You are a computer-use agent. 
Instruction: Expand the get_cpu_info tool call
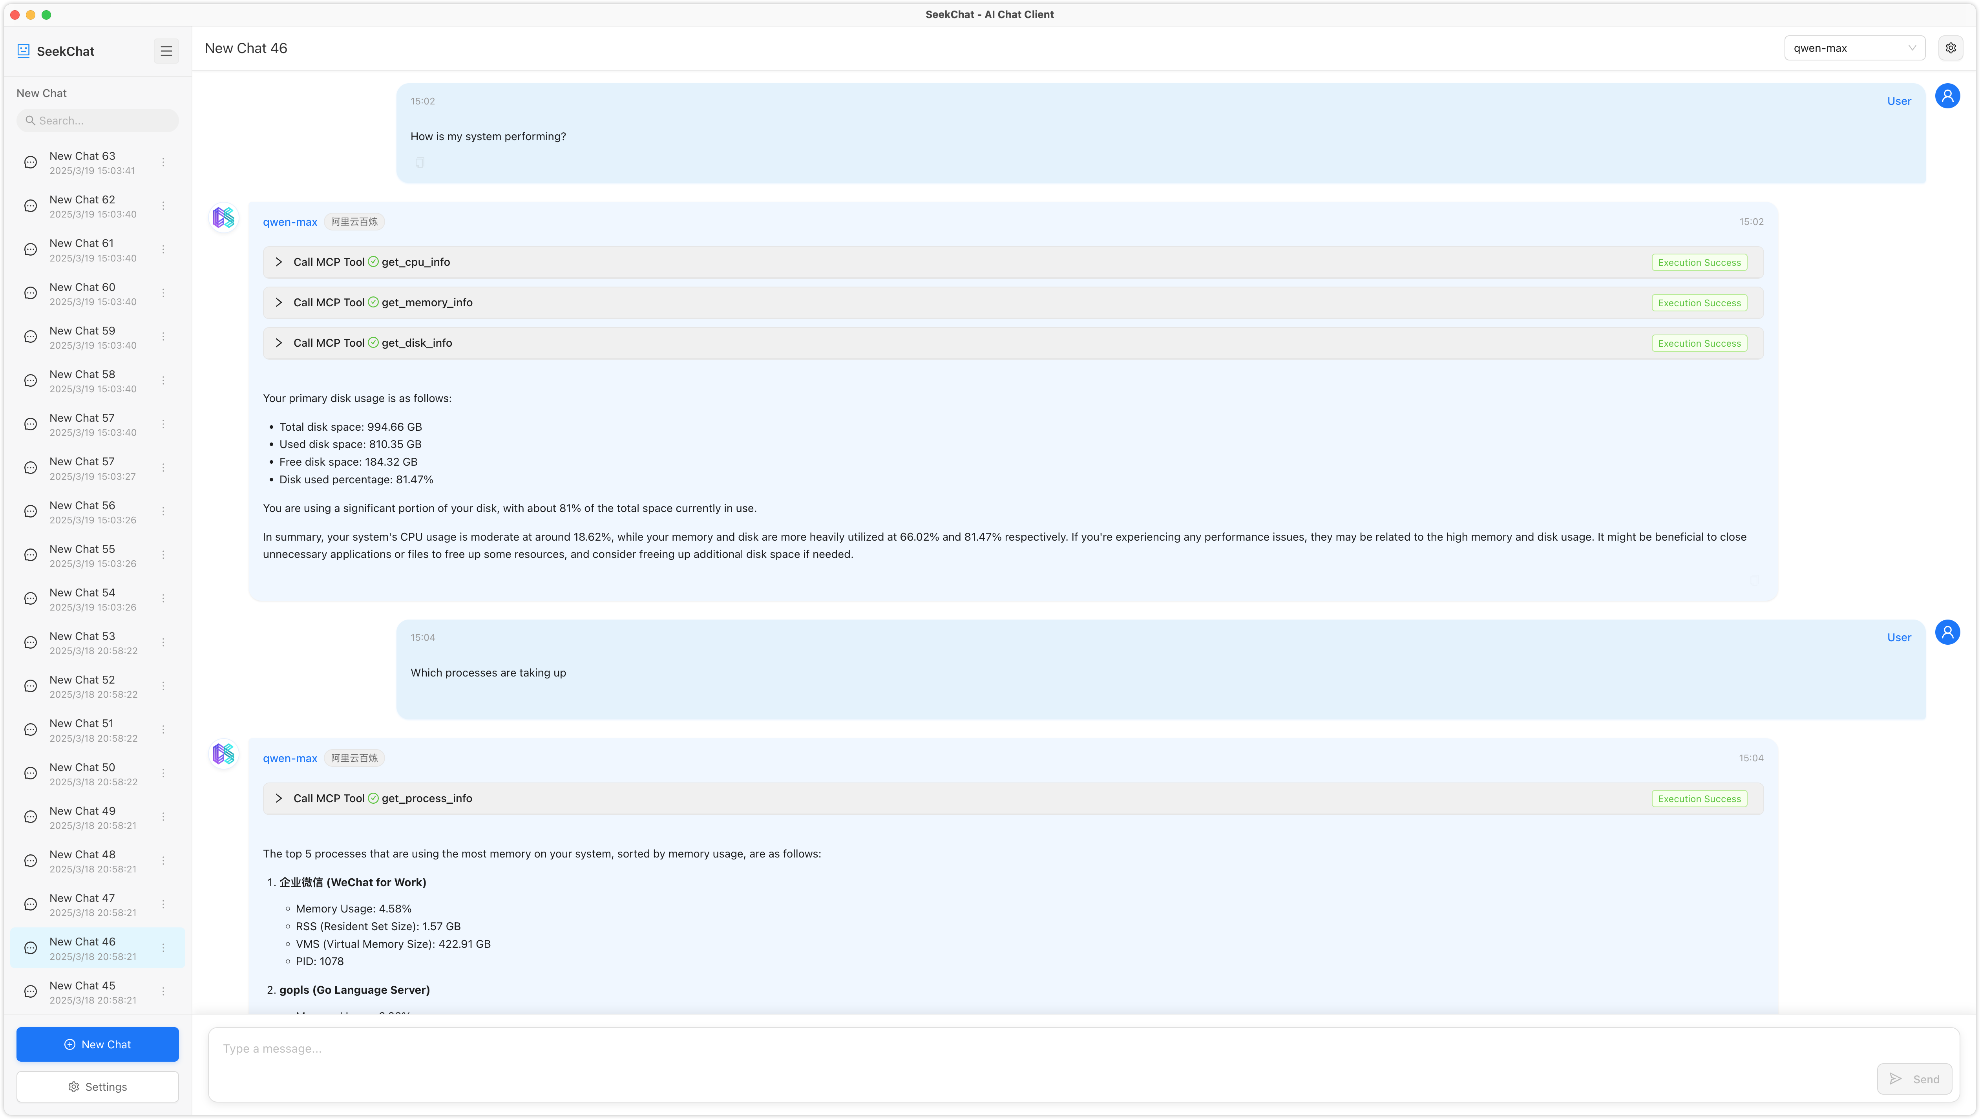(x=279, y=262)
